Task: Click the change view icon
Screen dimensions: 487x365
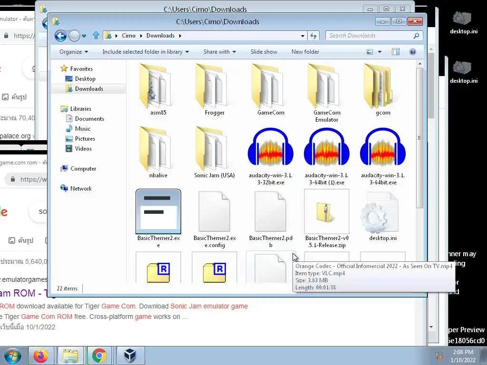Action: point(369,52)
